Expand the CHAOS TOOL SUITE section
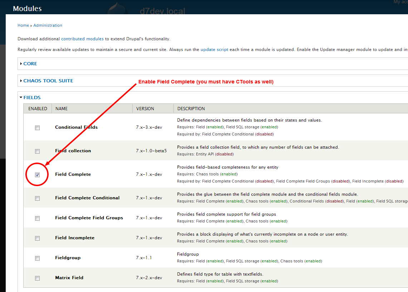 coord(48,81)
